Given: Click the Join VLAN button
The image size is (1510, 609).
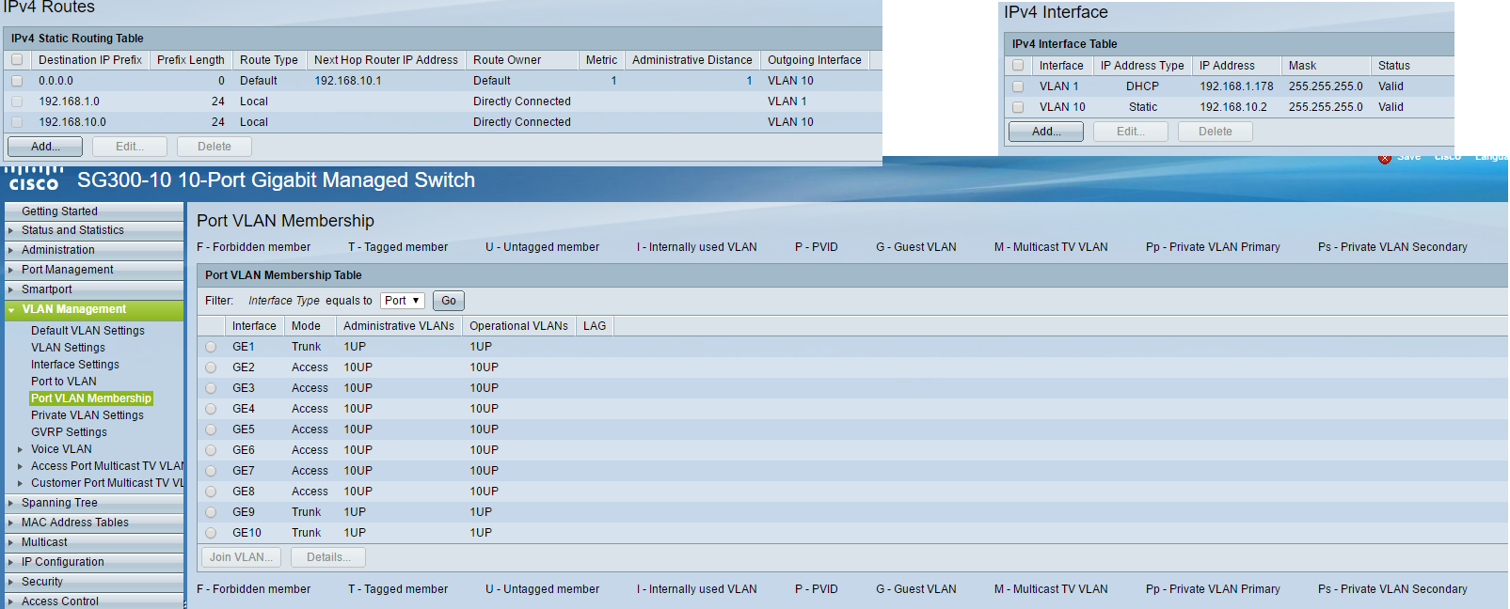Looking at the screenshot, I should click(242, 557).
